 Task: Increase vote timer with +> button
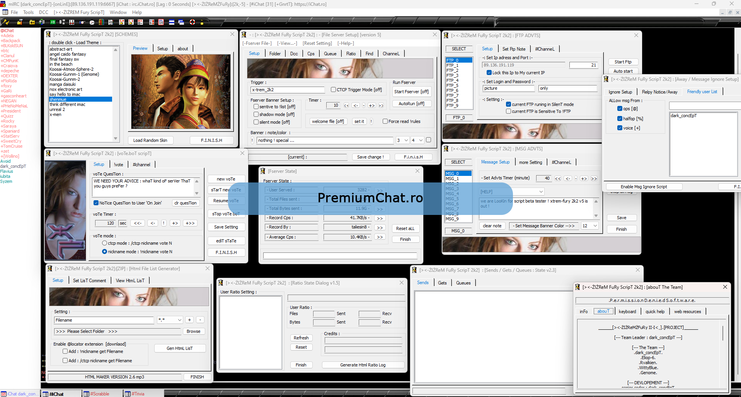click(175, 223)
